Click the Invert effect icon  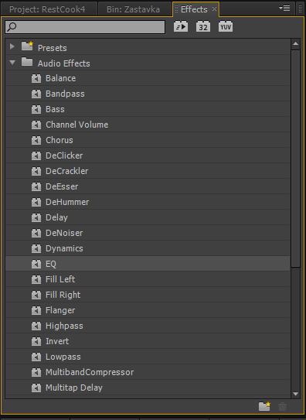click(x=36, y=342)
